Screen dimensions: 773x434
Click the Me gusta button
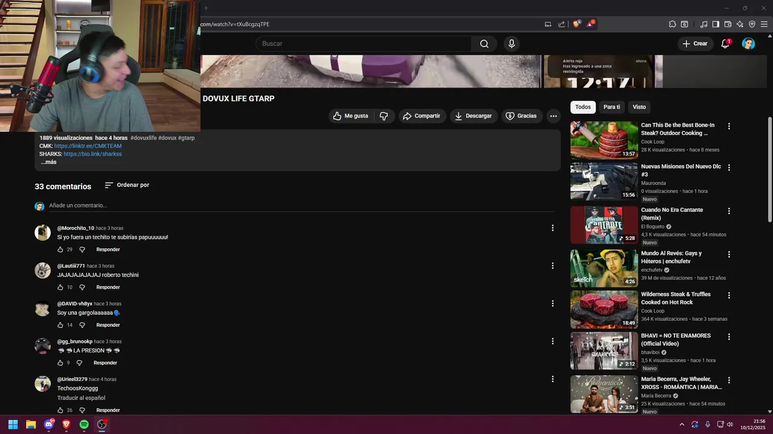pyautogui.click(x=351, y=116)
